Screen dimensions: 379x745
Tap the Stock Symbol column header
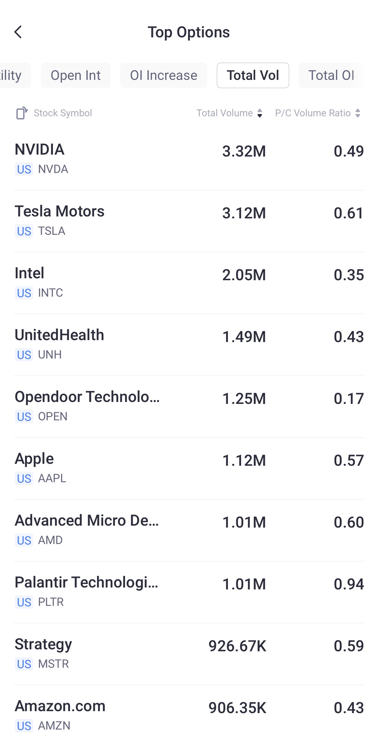pos(63,113)
